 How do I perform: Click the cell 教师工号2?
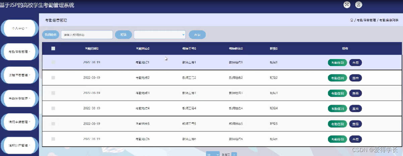tap(189, 78)
